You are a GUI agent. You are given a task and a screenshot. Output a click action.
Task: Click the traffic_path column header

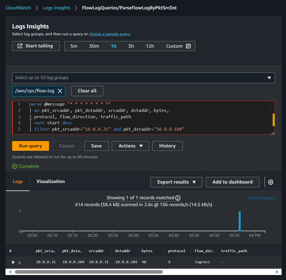pyautogui.click(x=234, y=251)
